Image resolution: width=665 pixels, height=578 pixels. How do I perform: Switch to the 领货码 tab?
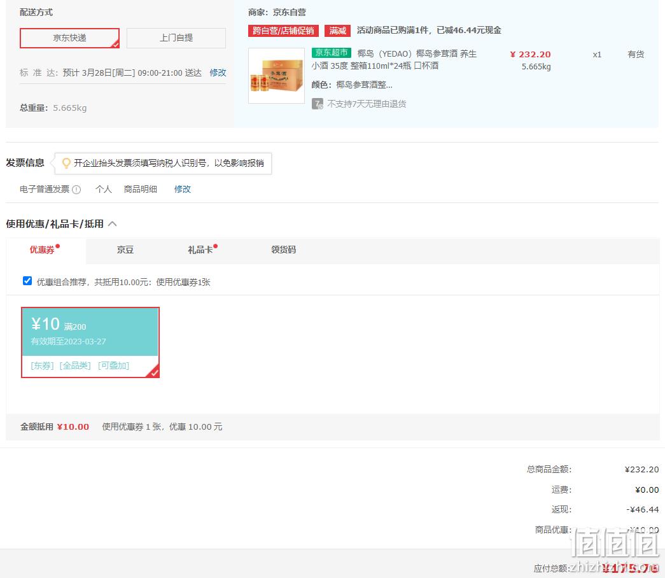coord(283,250)
